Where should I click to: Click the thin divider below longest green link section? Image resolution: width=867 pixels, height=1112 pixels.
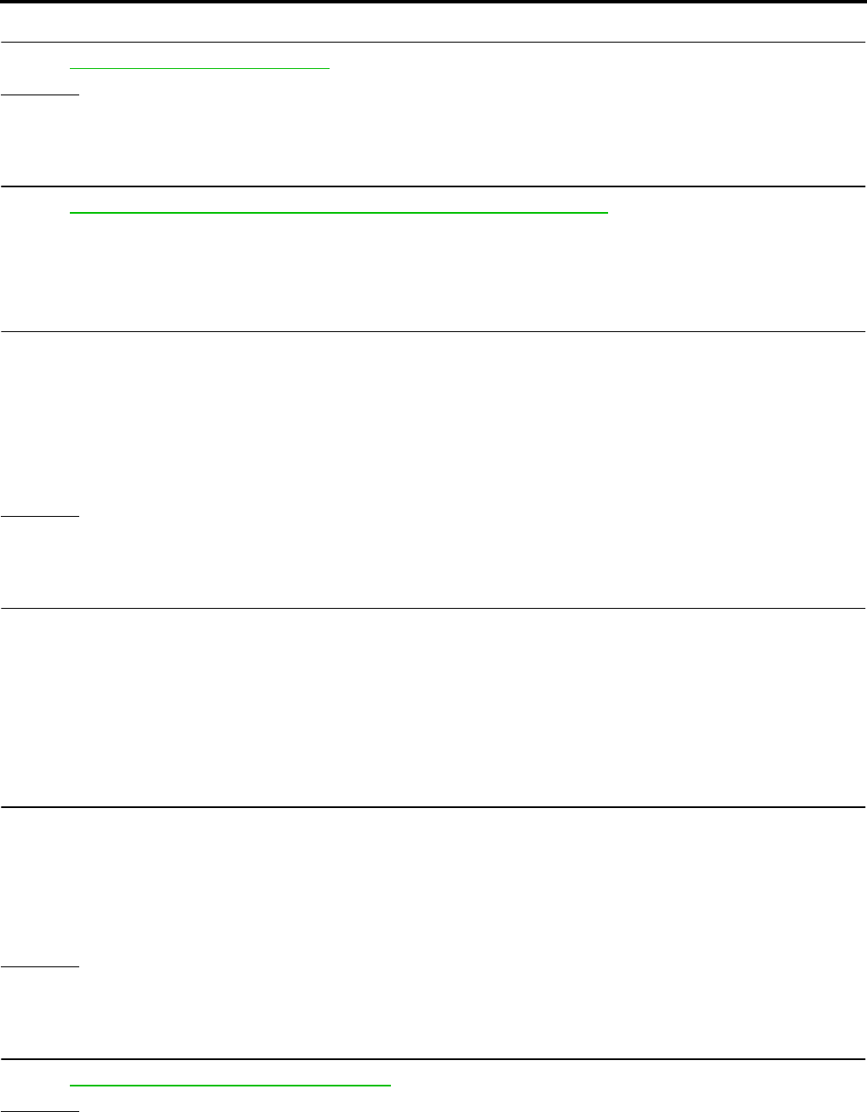point(433,331)
